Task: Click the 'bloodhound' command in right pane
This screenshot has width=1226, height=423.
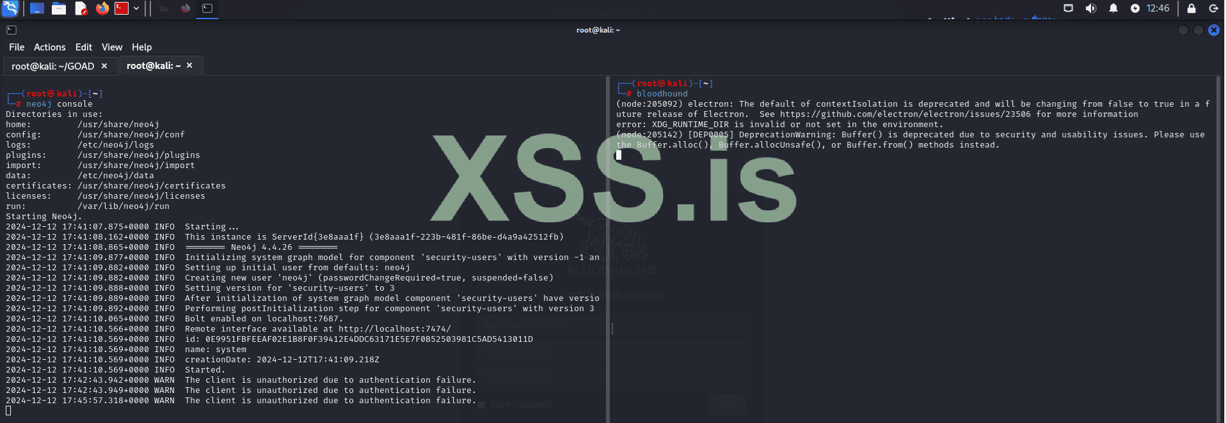Action: (662, 94)
